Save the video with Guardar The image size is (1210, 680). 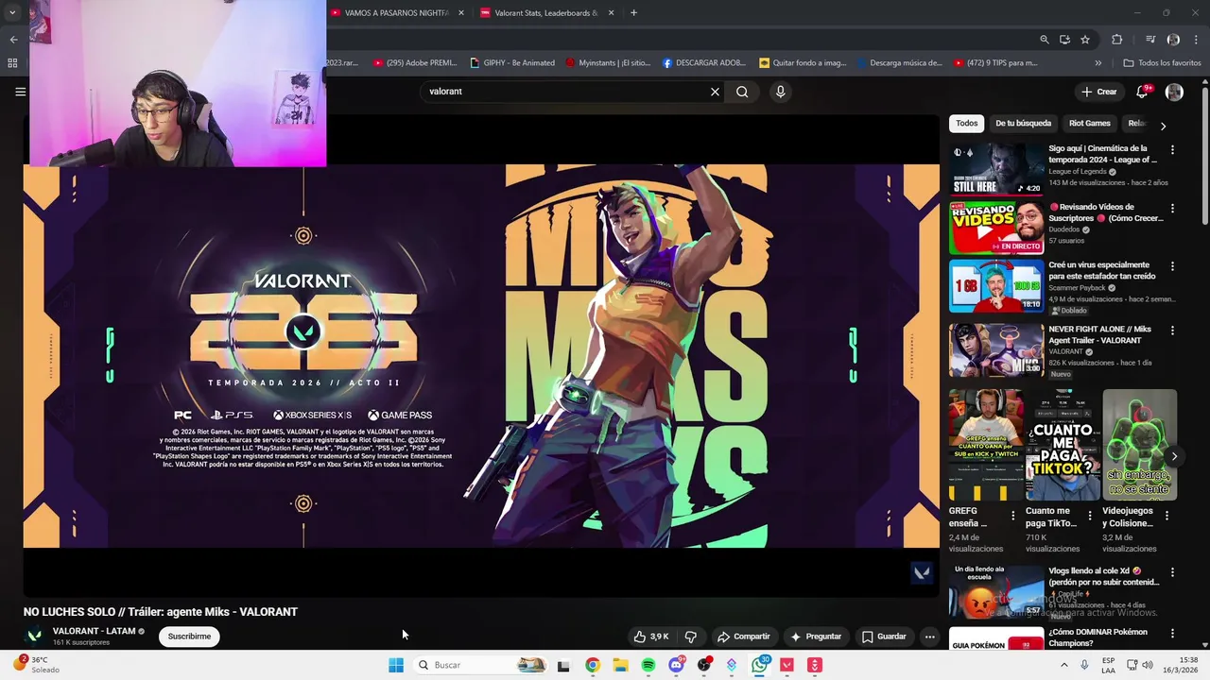pyautogui.click(x=884, y=637)
